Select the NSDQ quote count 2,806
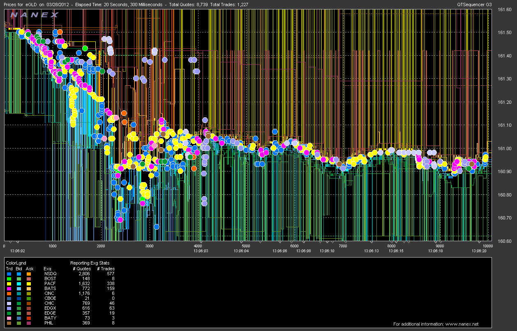Screen dimensions: 517x331 tap(83, 273)
